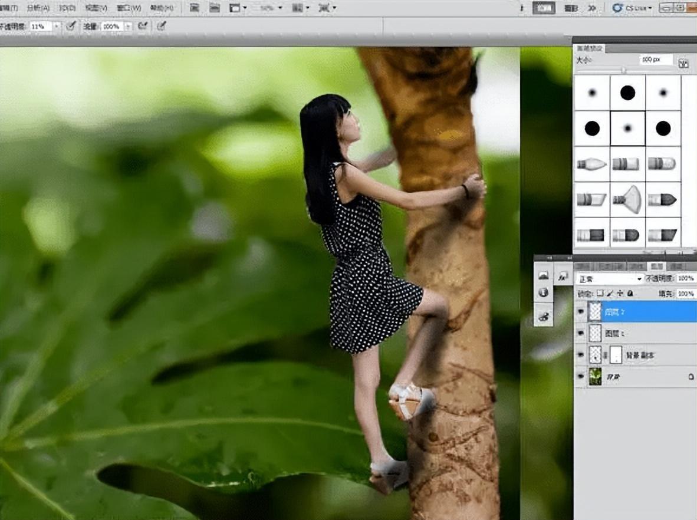Select the light pointed round bristle tip preset
This screenshot has width=697, height=520.
(x=592, y=164)
